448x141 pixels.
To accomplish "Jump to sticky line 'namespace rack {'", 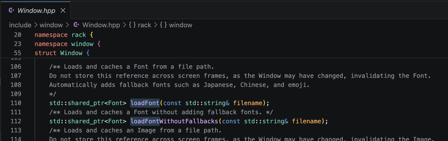I will [x=64, y=35].
